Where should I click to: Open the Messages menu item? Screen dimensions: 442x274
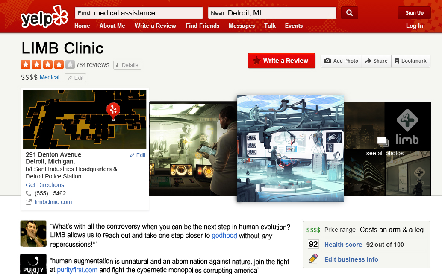[242, 26]
